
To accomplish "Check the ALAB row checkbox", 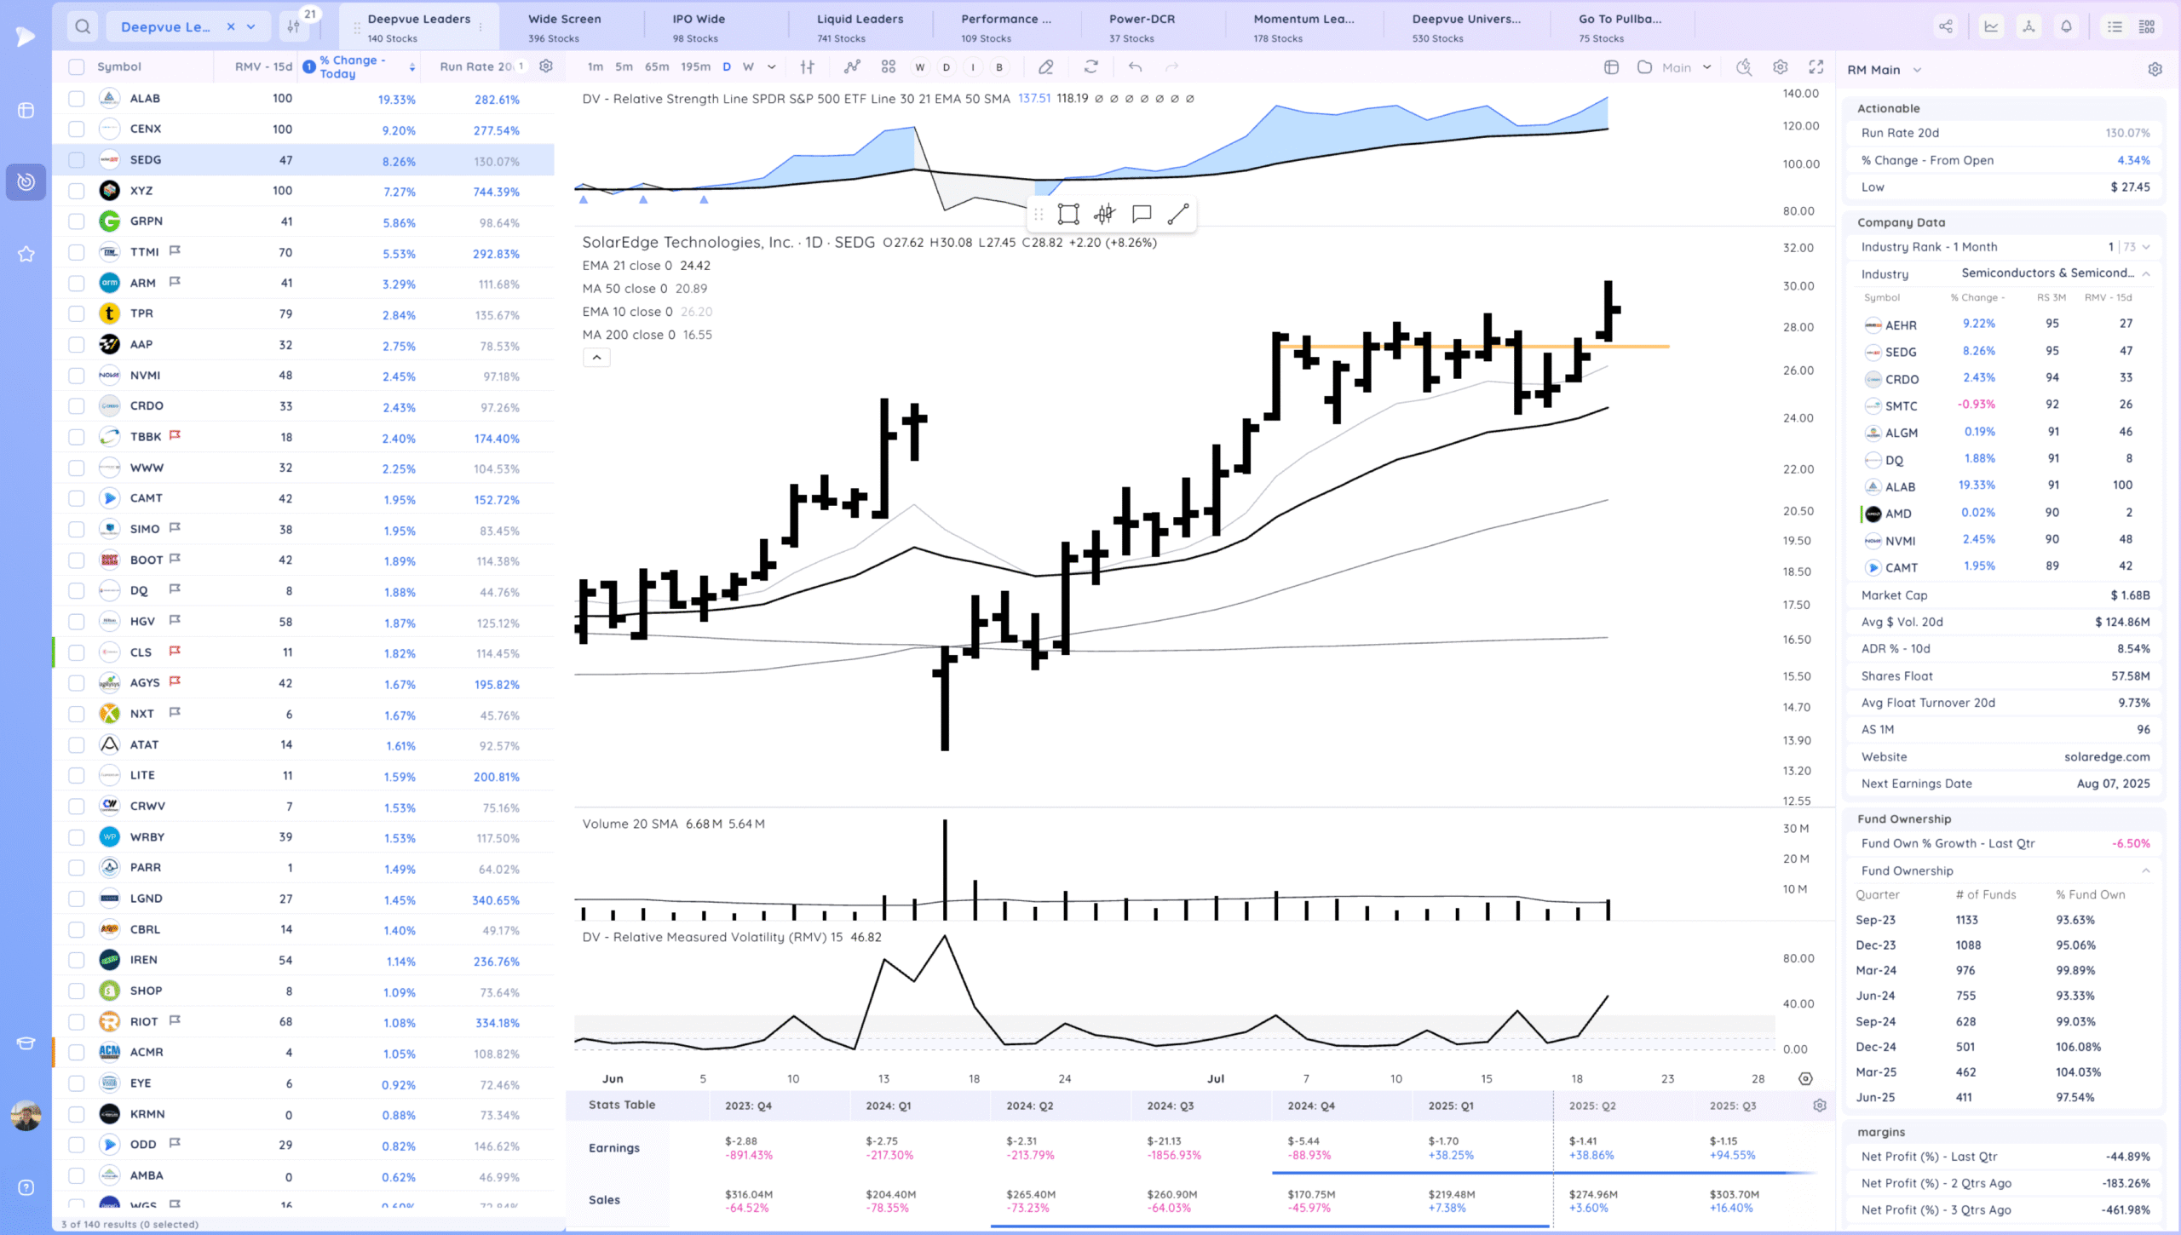I will [x=77, y=99].
